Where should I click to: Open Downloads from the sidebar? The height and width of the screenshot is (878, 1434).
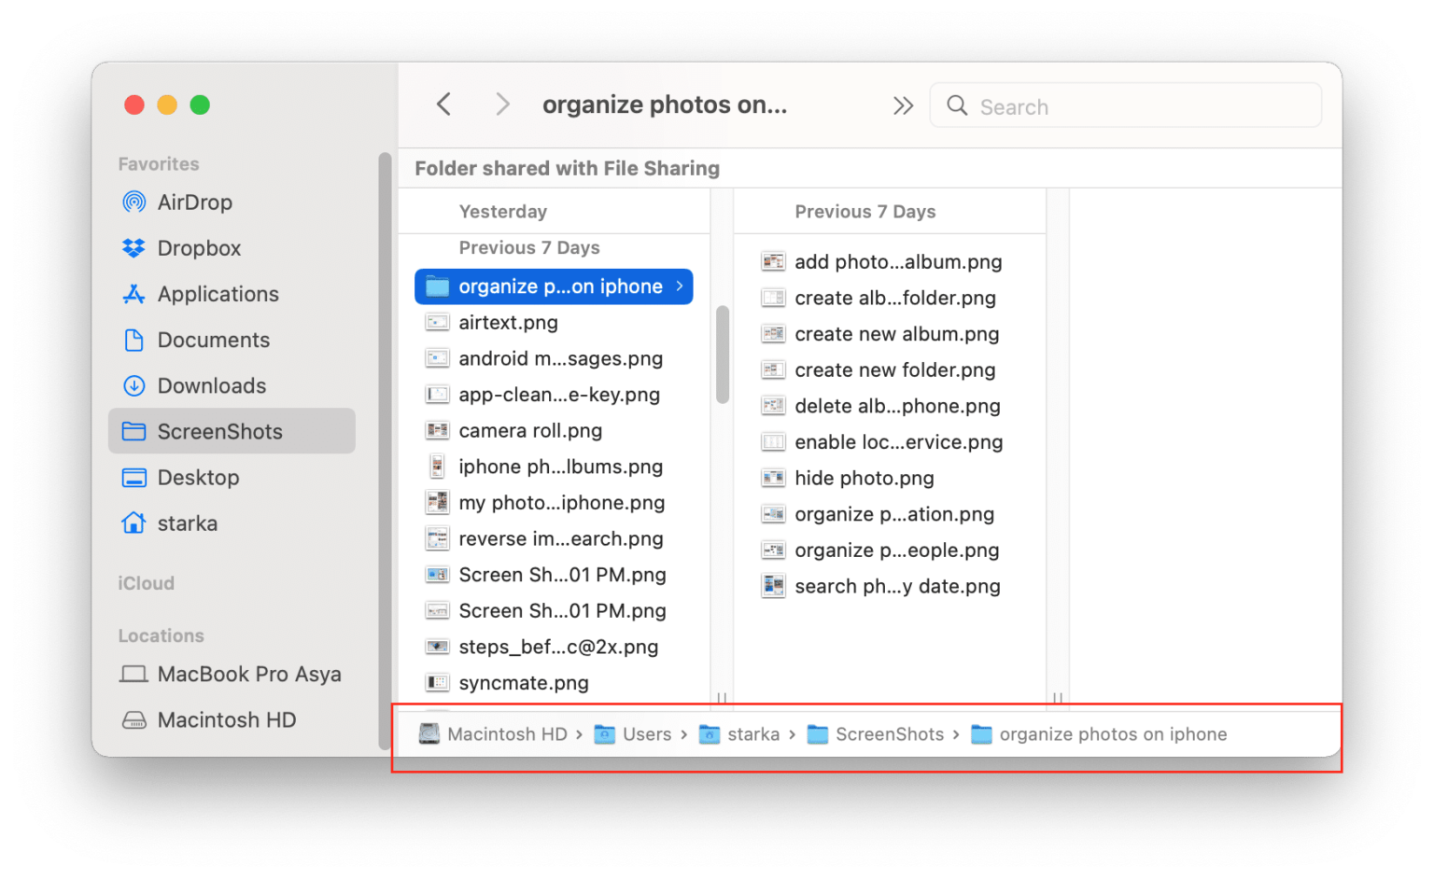tap(212, 385)
